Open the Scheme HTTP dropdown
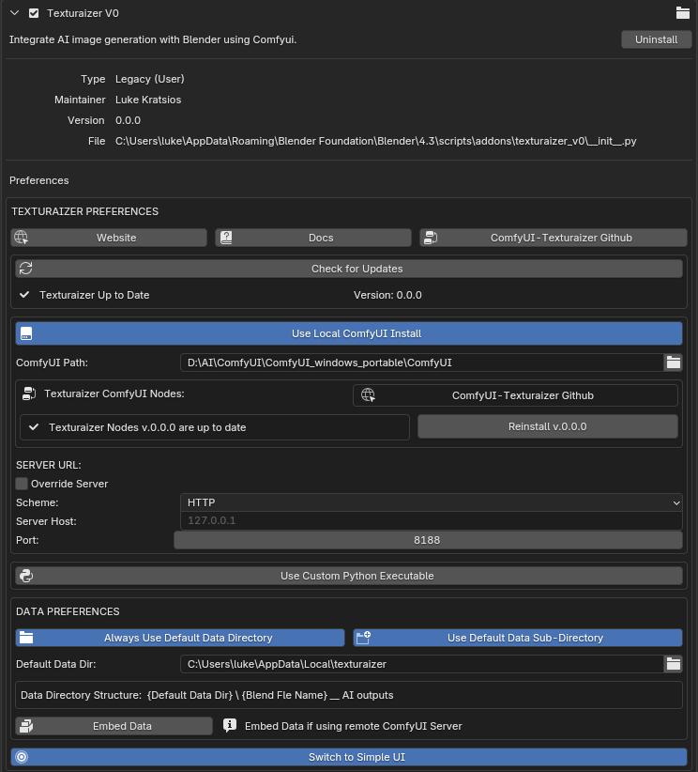This screenshot has height=772, width=698. (432, 502)
